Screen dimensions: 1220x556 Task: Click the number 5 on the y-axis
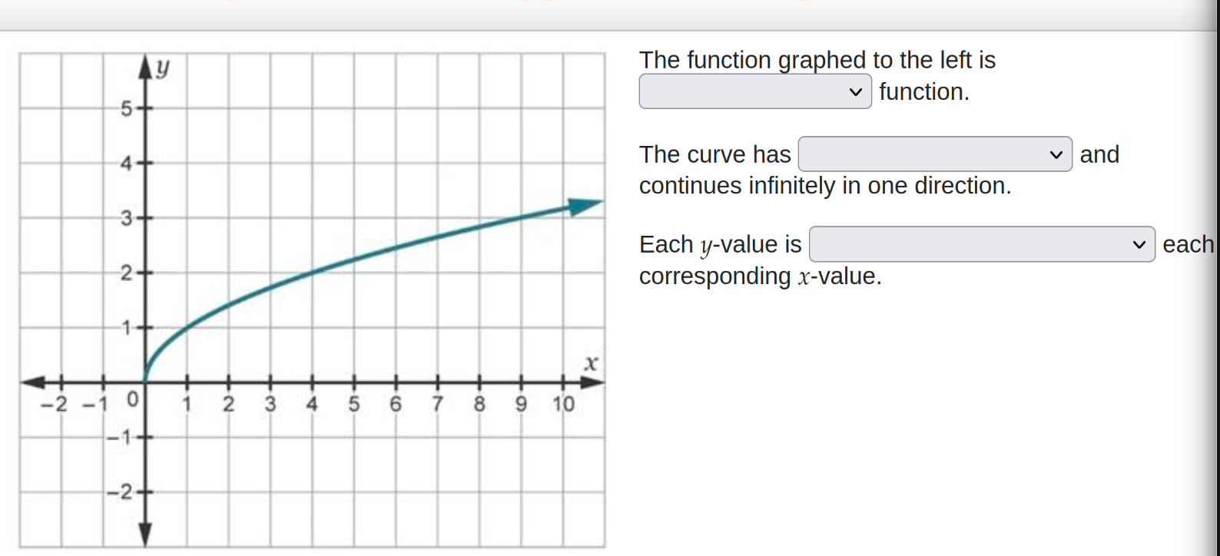point(126,107)
